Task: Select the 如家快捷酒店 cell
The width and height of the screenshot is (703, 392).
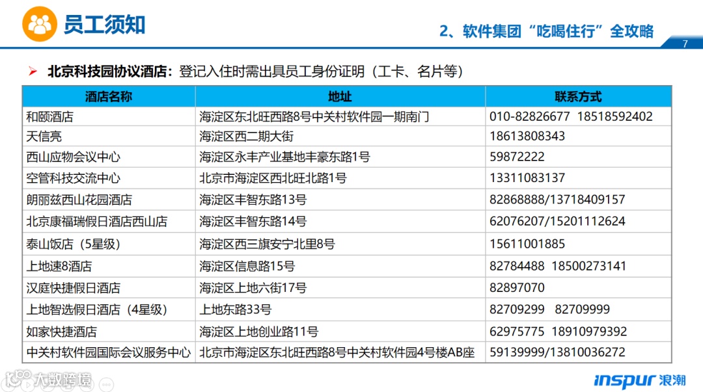Action: (109, 332)
